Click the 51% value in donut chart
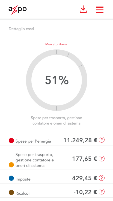Image resolution: width=113 pixels, height=201 pixels. pos(57,80)
